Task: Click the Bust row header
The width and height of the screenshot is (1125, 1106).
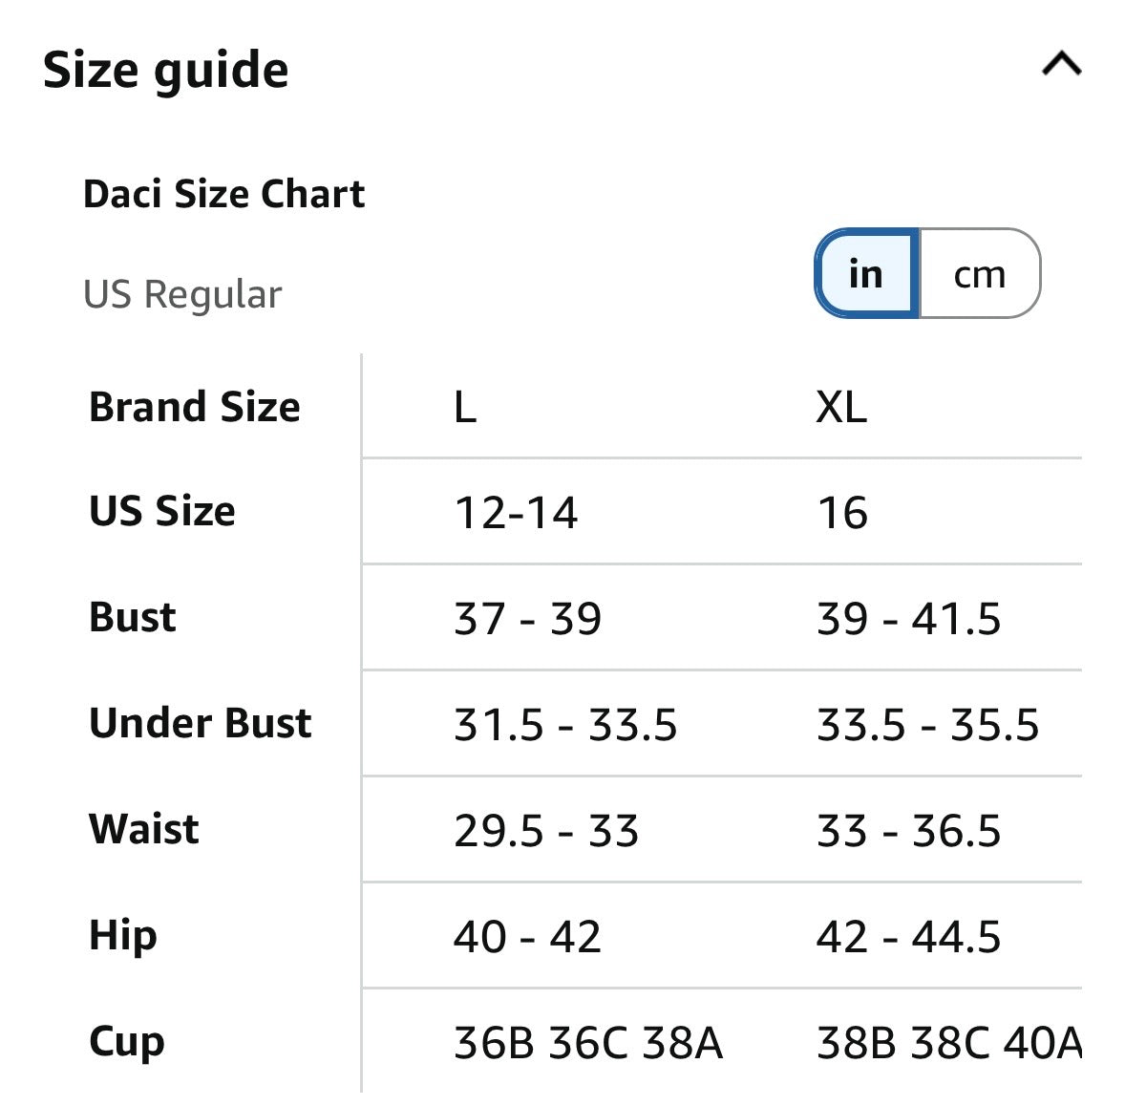Action: pyautogui.click(x=133, y=617)
